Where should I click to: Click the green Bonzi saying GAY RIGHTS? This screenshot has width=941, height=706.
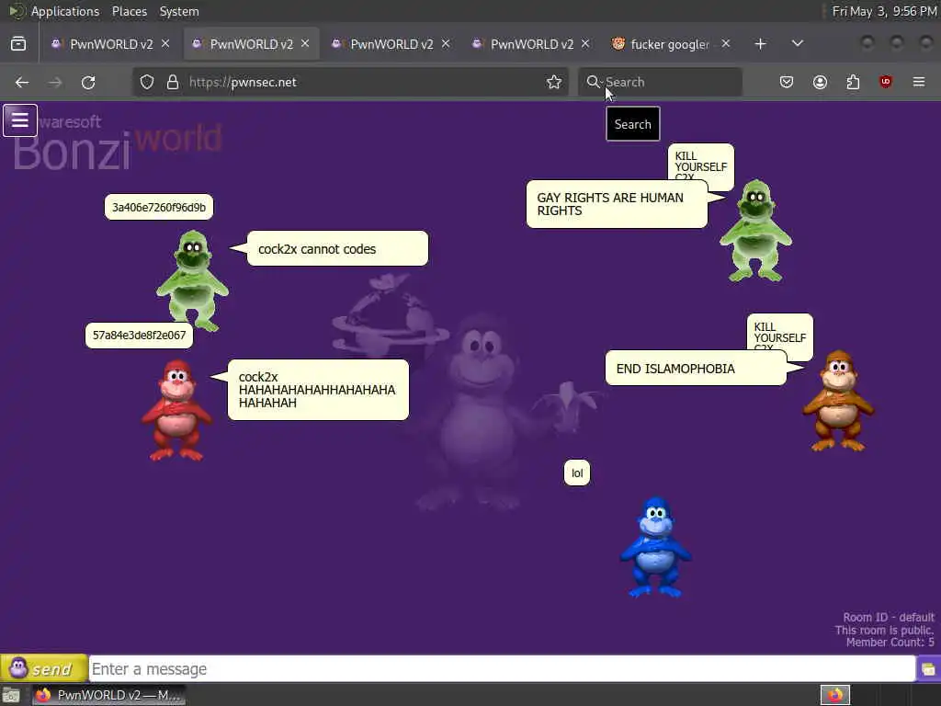coord(755,230)
